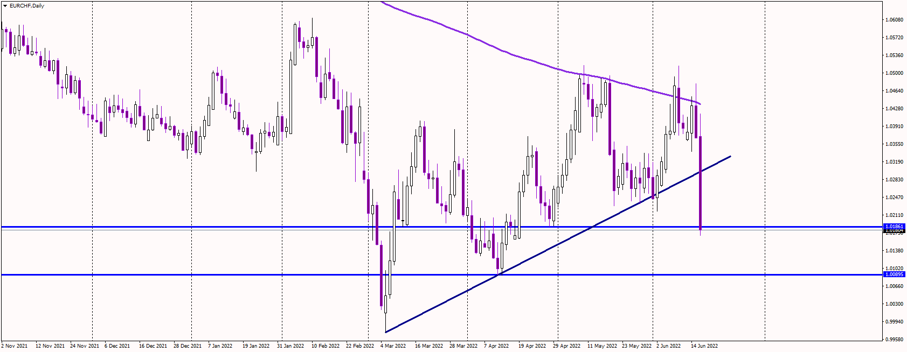Click the 24 Nov 2021 date label
The image size is (907, 352).
[85, 346]
